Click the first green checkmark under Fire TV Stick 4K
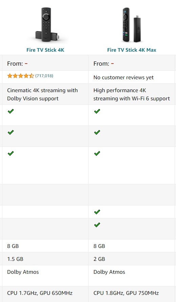The width and height of the screenshot is (176, 302). (11, 111)
